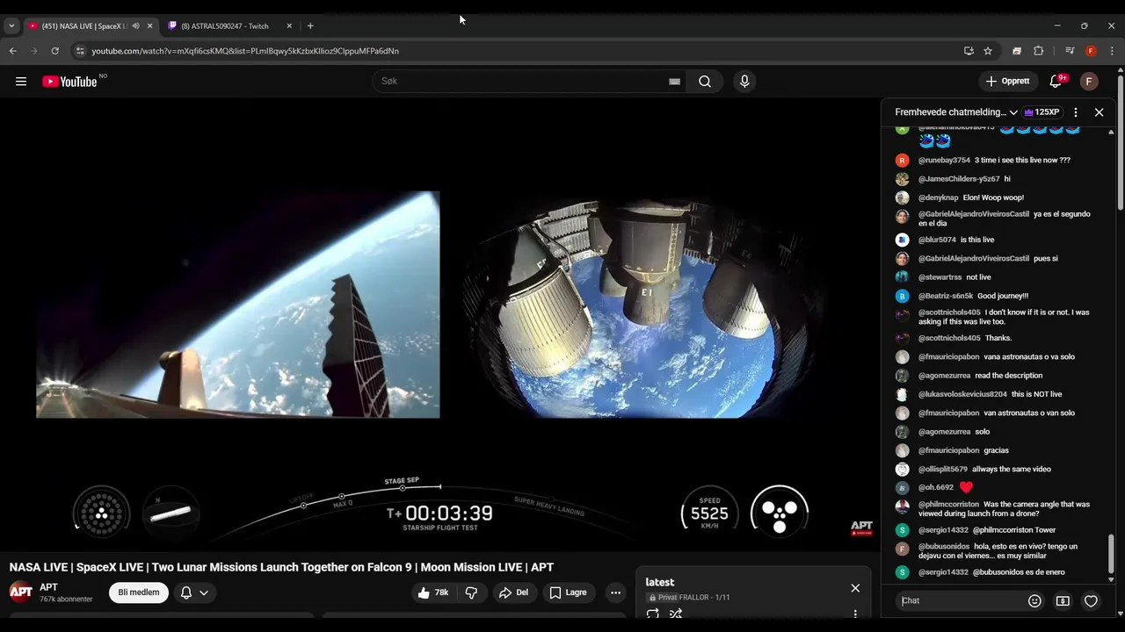Click the Opprett create button

point(1007,82)
